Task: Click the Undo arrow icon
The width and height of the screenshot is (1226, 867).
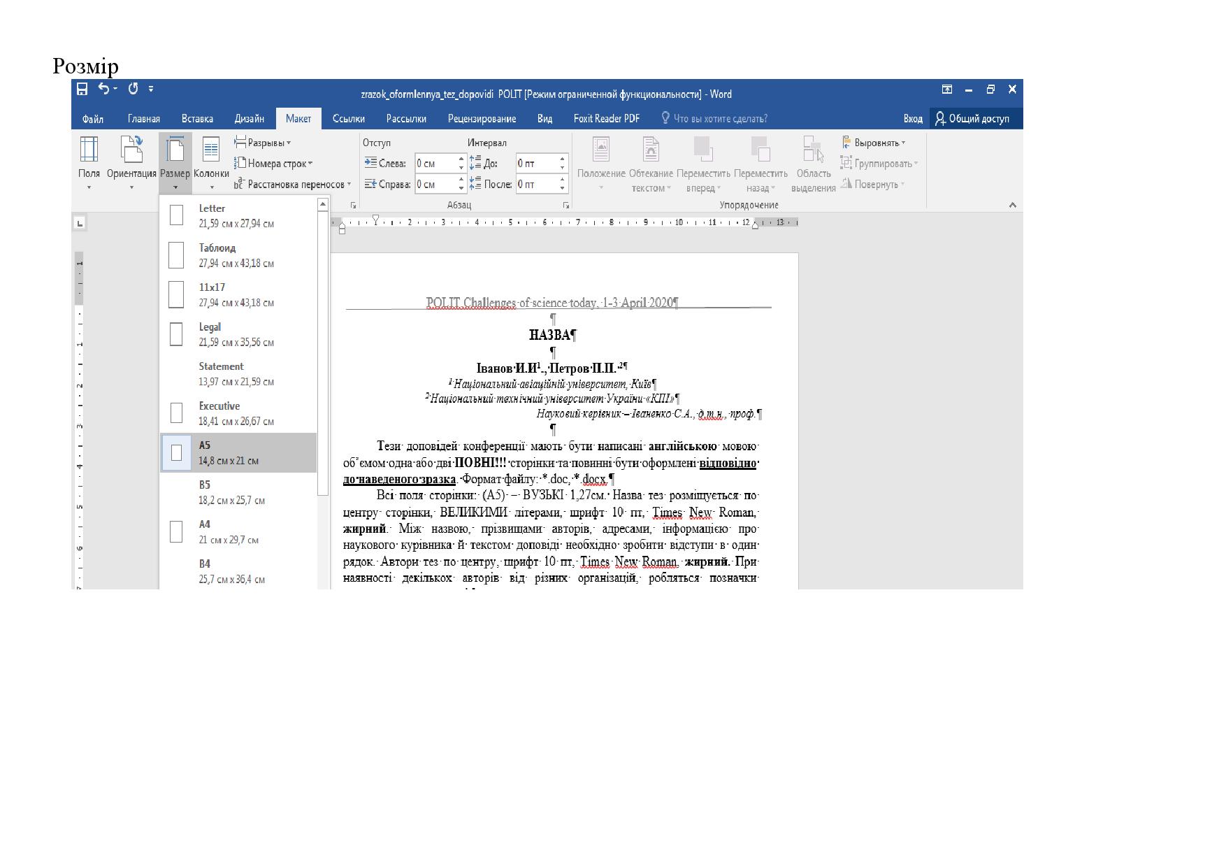Action: click(x=104, y=89)
